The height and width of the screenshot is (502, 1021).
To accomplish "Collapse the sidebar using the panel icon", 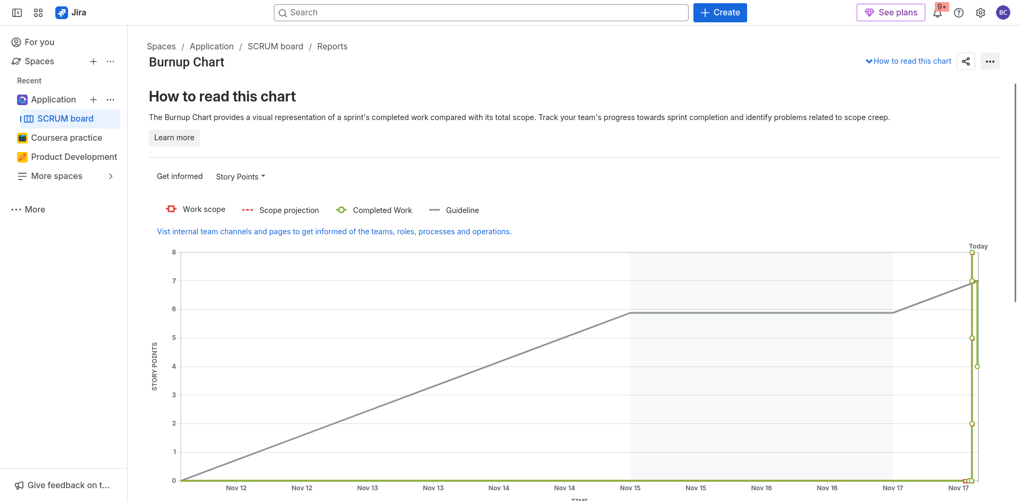I will [x=17, y=13].
